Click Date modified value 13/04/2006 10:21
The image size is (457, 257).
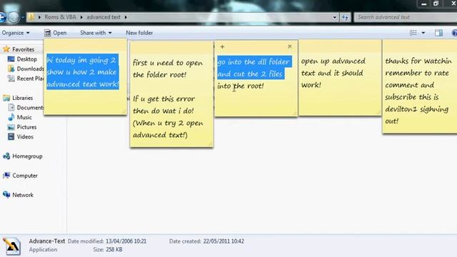[x=126, y=241]
